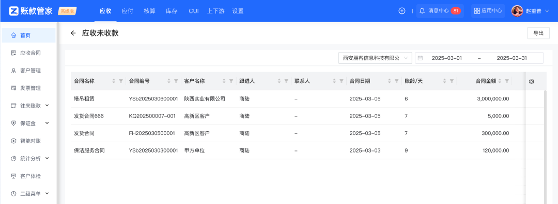Expand 保证金 sidebar submenu
558x204 pixels.
tap(47, 123)
